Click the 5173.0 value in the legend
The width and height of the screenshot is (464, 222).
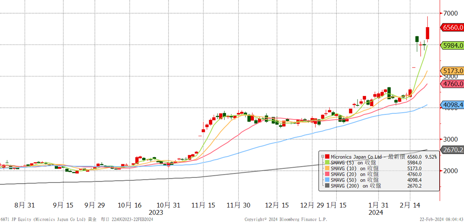414,168
